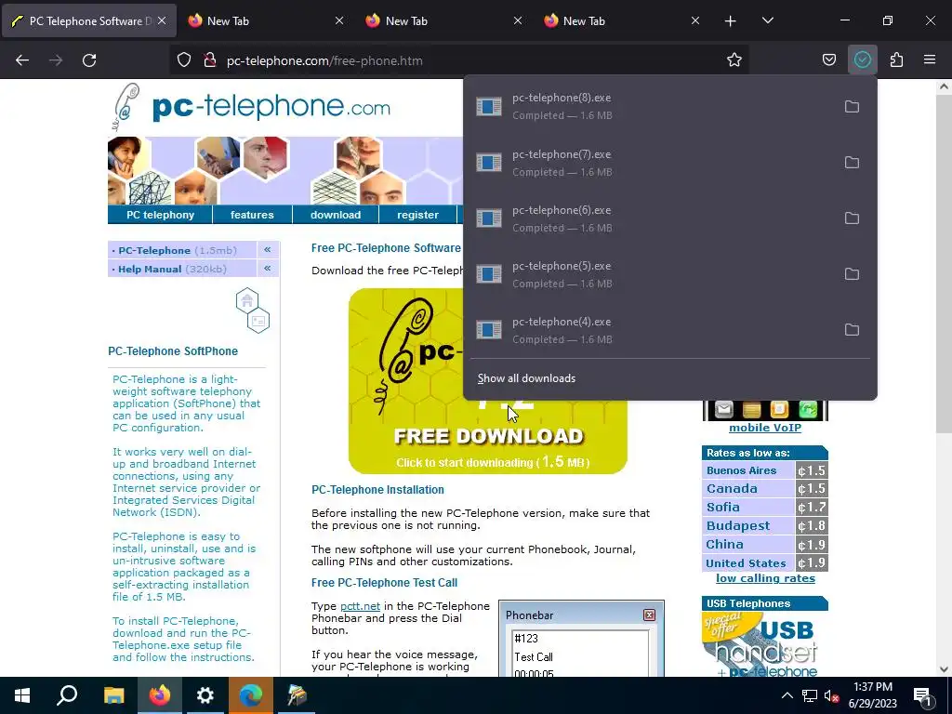Open downloaded file pc-telephone(7).exe
Screen dimensions: 952x714
(650, 163)
